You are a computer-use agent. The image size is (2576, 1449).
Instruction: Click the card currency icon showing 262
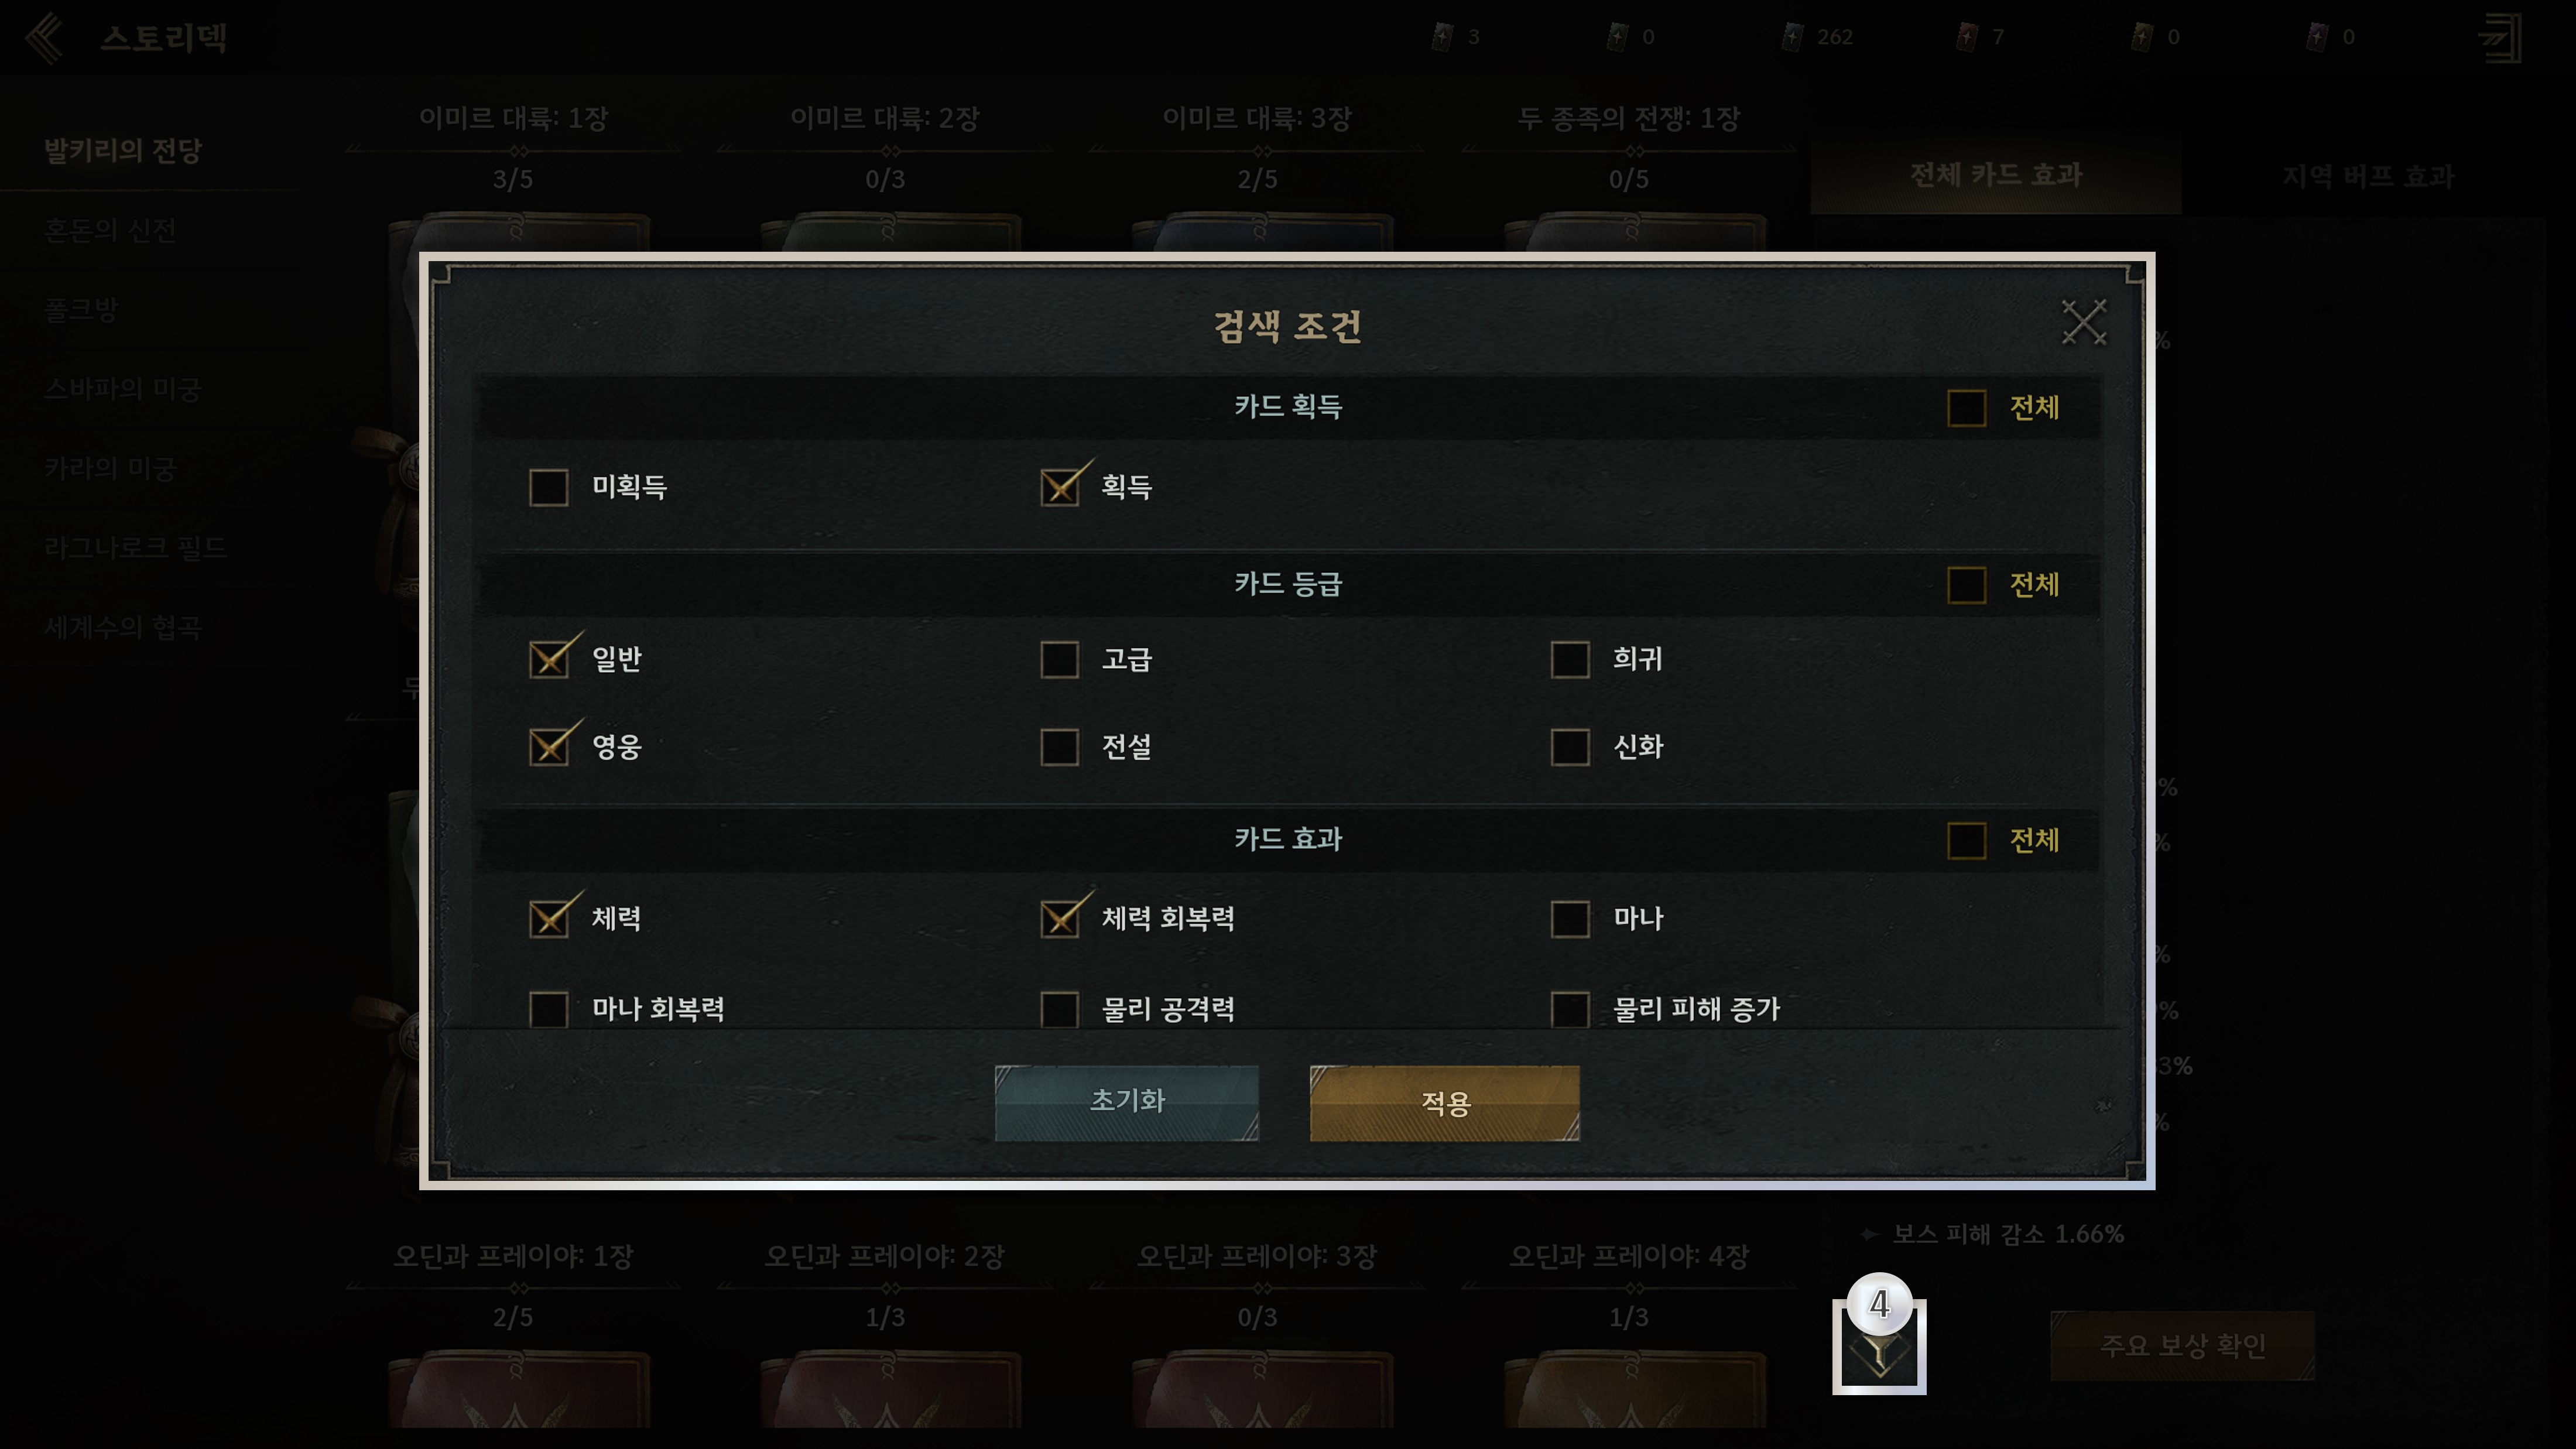pos(1792,37)
